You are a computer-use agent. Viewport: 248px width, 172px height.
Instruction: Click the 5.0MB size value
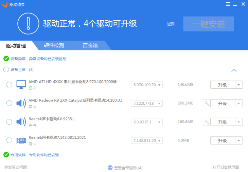point(183,140)
